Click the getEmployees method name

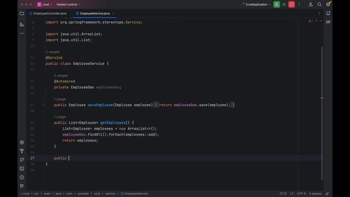coord(113,123)
